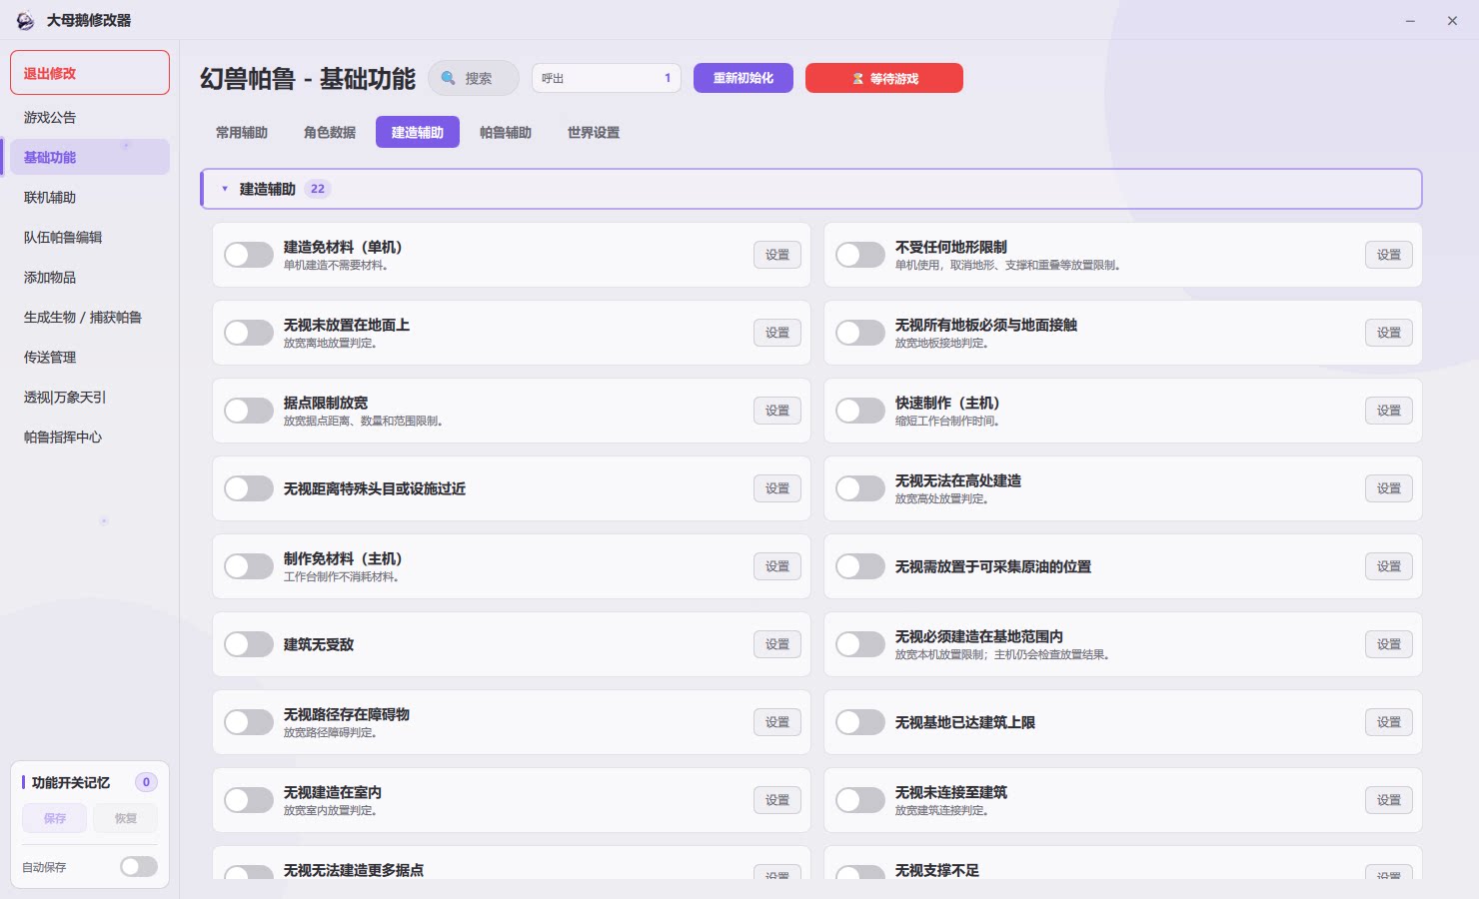Open 设置 for 无视需放置于可采集原油的位置
Image resolution: width=1479 pixels, height=899 pixels.
point(1389,566)
